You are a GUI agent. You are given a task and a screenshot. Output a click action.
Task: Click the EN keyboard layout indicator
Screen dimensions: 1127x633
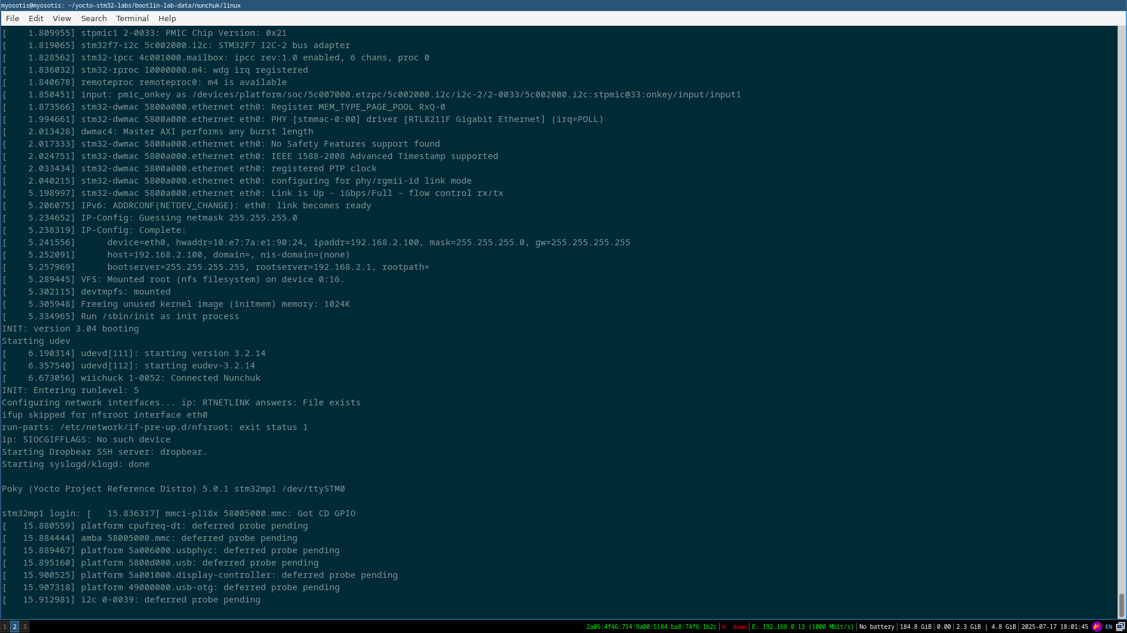click(1109, 627)
